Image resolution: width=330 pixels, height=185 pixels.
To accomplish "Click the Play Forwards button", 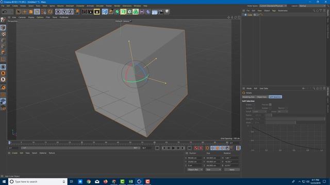I will [x=173, y=148].
